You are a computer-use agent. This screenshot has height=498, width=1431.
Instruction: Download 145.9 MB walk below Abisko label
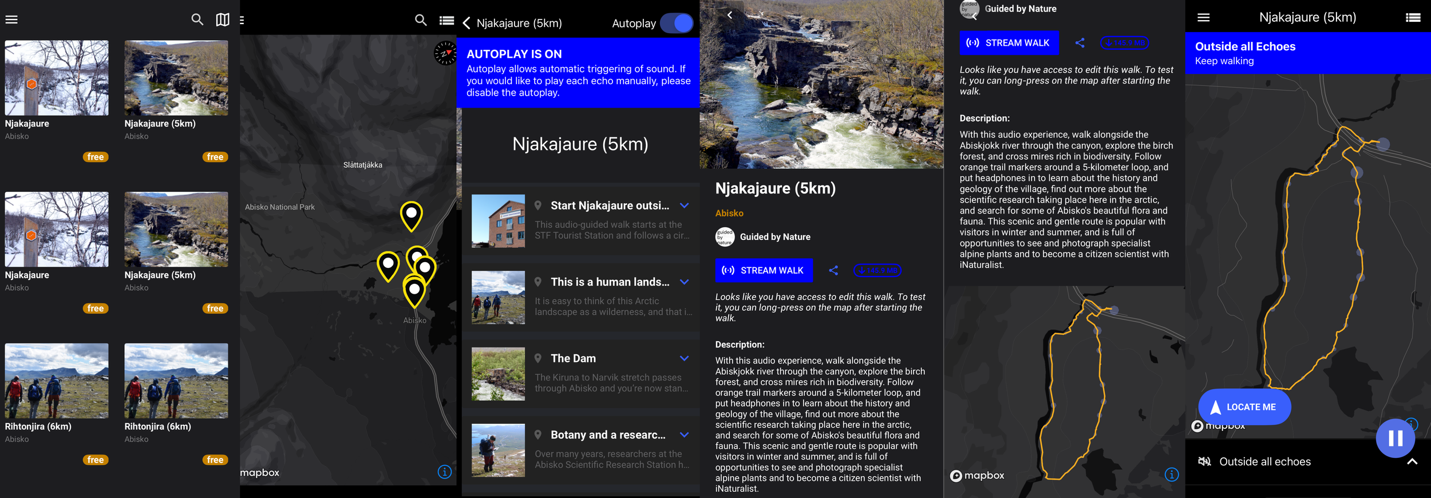pyautogui.click(x=877, y=270)
